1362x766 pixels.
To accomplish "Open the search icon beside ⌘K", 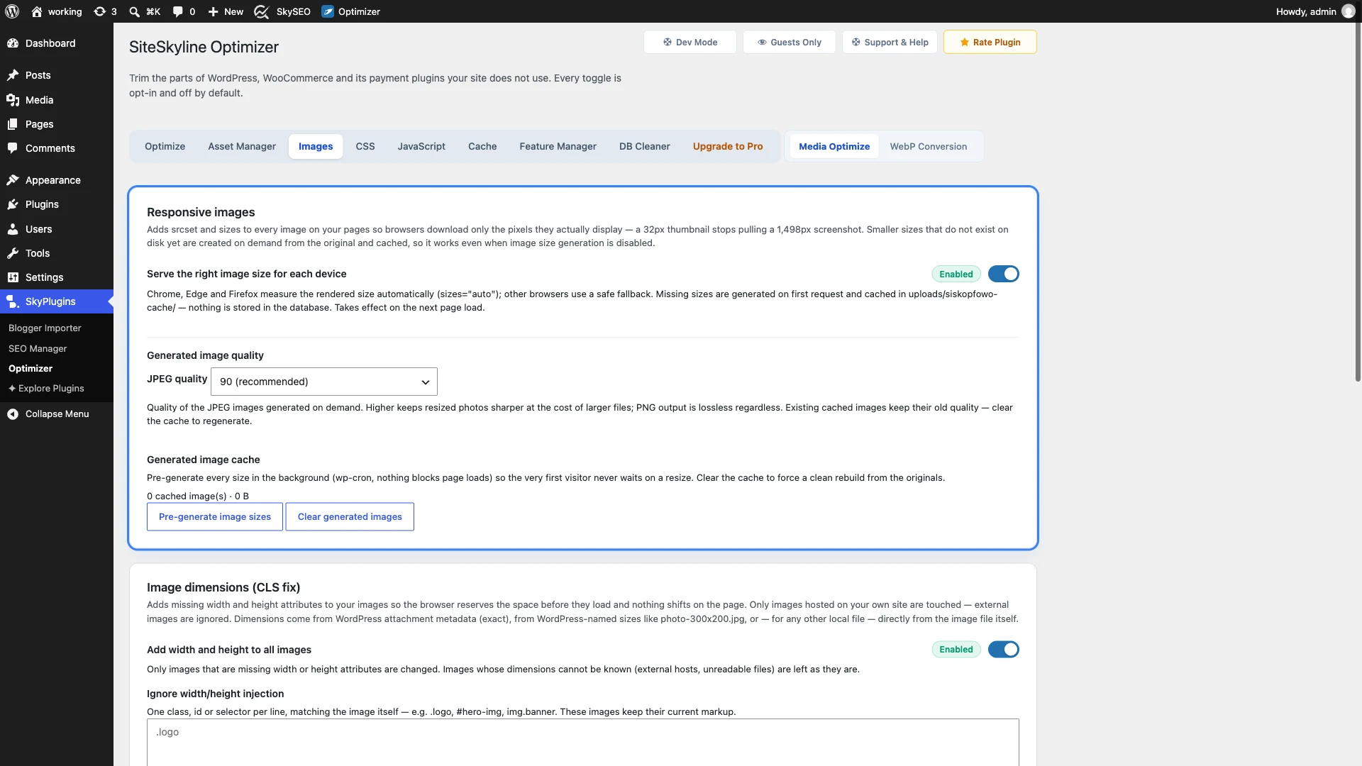I will coord(134,11).
